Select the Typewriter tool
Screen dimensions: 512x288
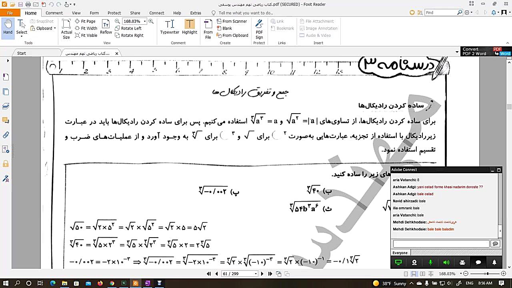(170, 27)
